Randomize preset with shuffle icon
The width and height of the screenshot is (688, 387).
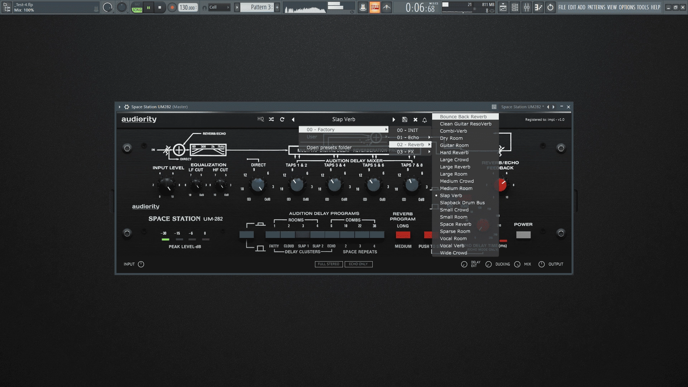tap(271, 119)
